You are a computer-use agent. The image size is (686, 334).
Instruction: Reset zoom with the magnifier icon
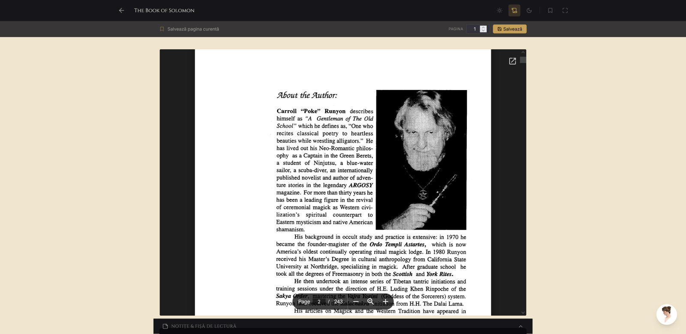pos(370,301)
